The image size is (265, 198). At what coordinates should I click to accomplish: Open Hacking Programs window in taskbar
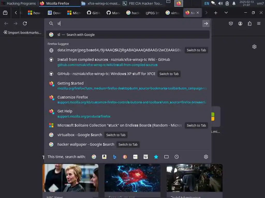click(x=20, y=3)
